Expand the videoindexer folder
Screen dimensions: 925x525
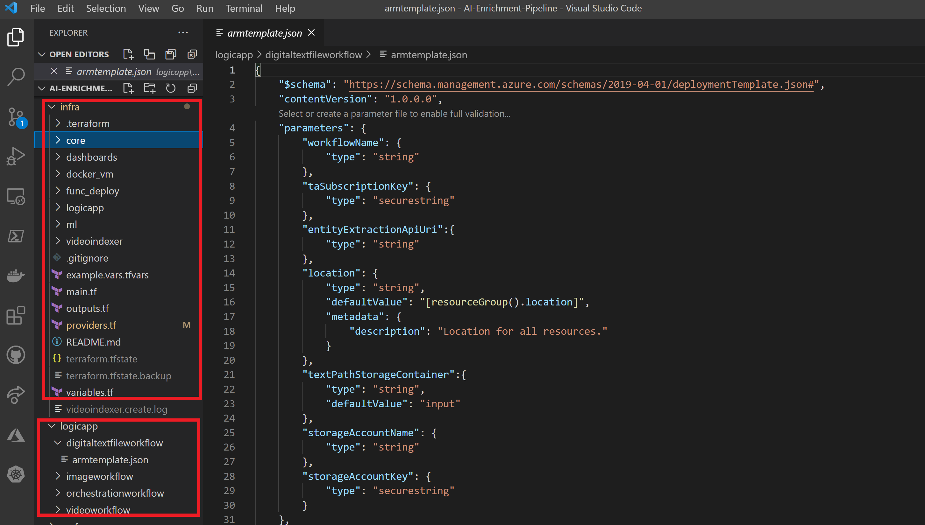coord(58,241)
